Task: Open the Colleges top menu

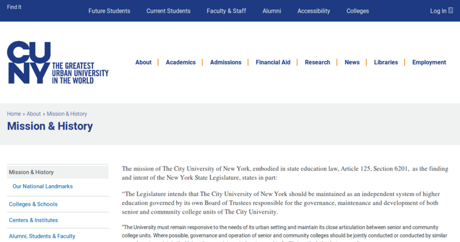Action: tap(358, 11)
